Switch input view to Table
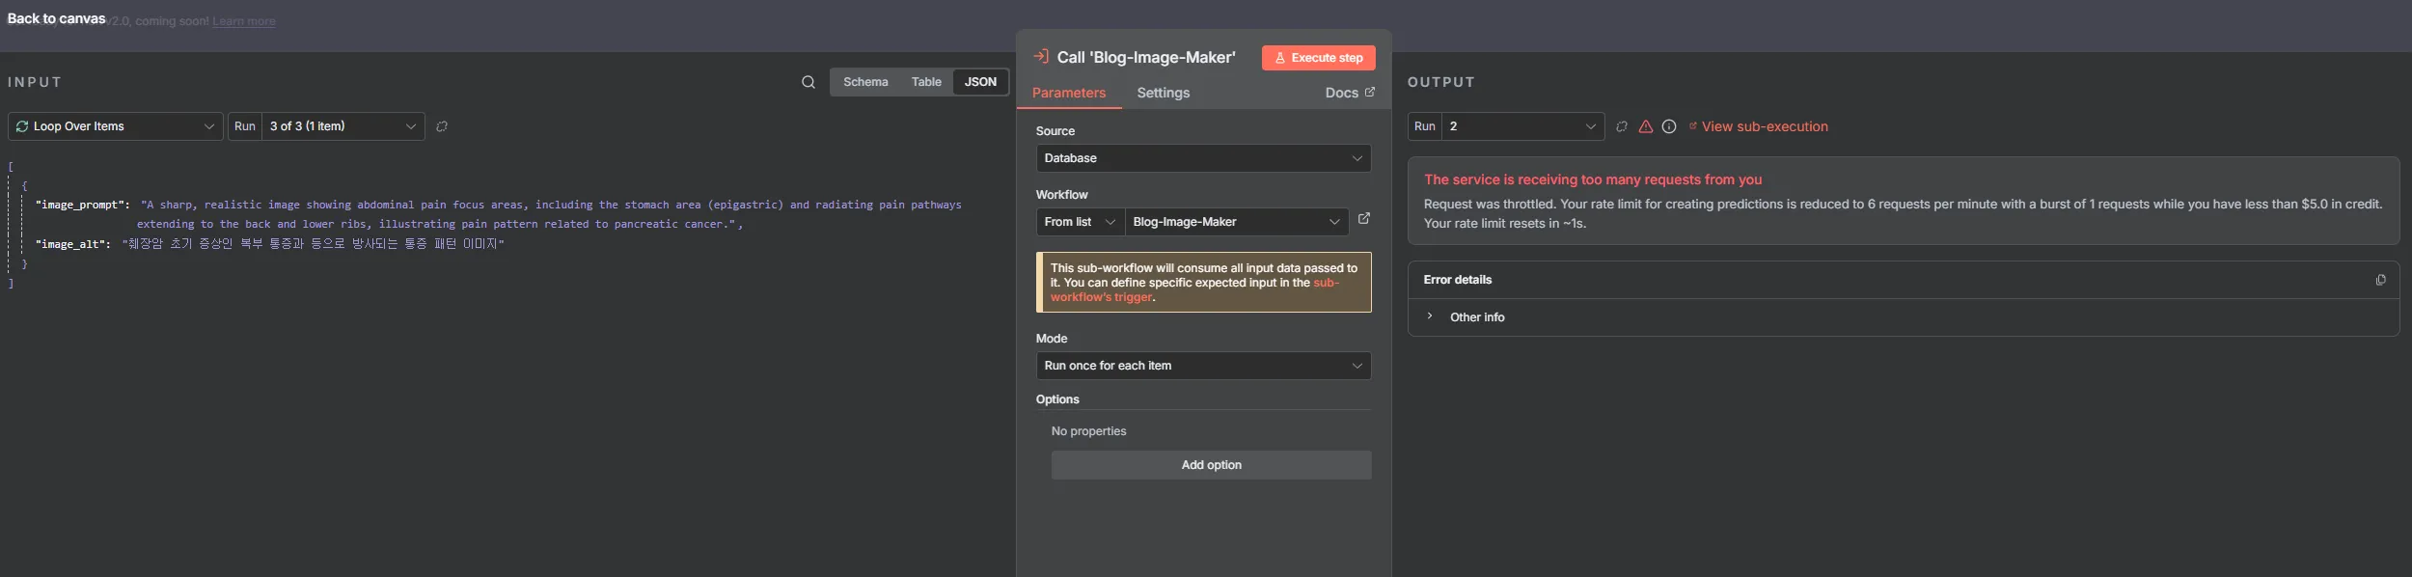The width and height of the screenshot is (2412, 577). pos(926,82)
